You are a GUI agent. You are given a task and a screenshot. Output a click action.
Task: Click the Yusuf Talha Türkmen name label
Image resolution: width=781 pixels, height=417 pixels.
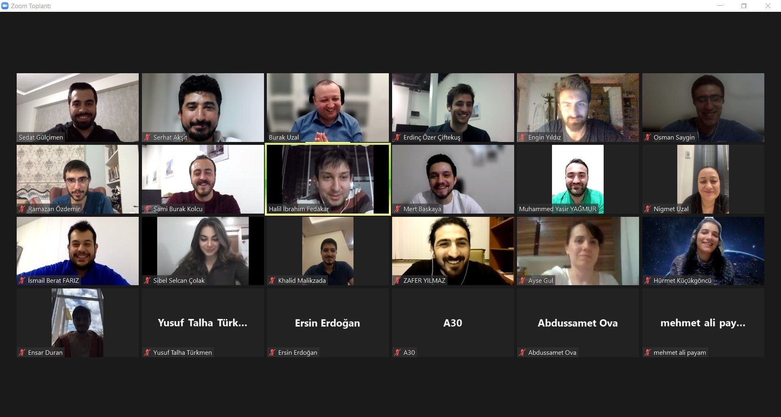click(182, 353)
